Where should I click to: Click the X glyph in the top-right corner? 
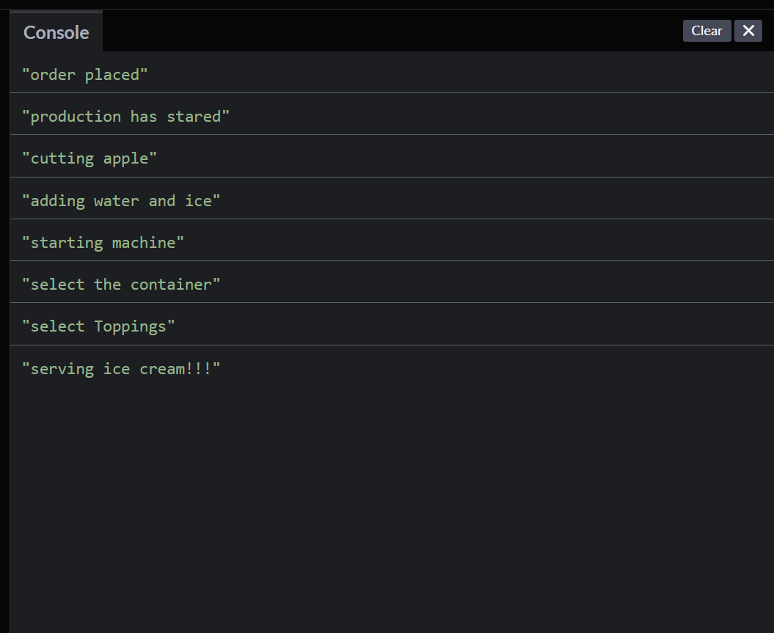[748, 31]
